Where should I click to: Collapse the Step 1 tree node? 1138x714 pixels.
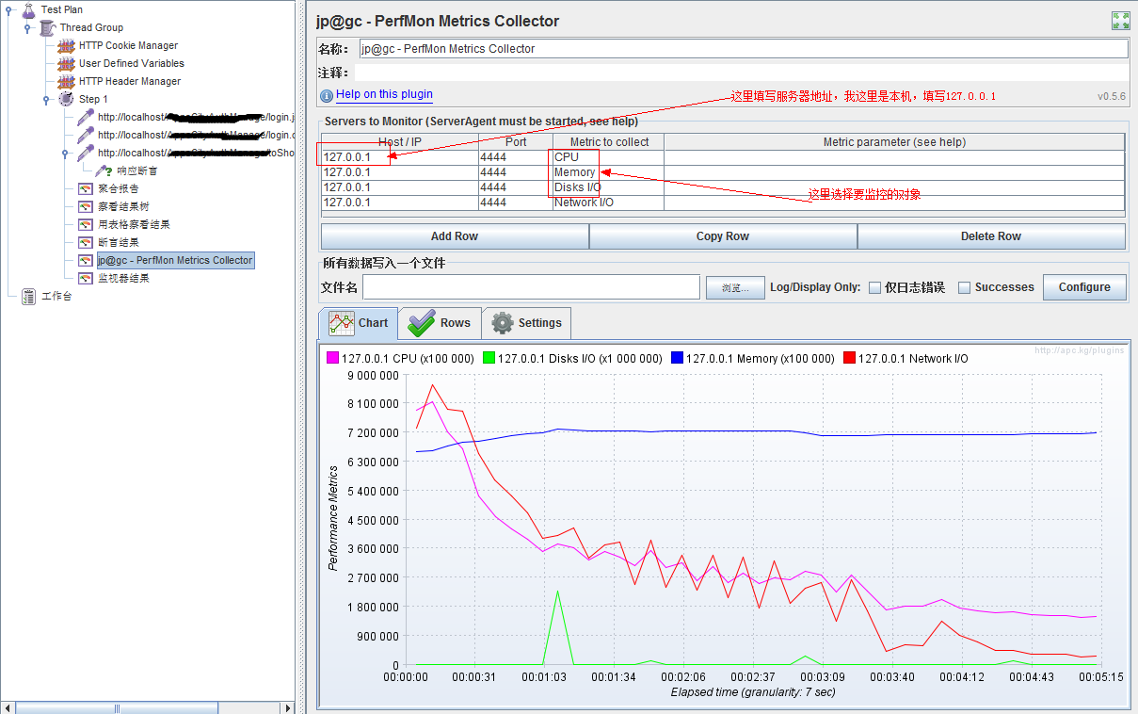pos(47,99)
